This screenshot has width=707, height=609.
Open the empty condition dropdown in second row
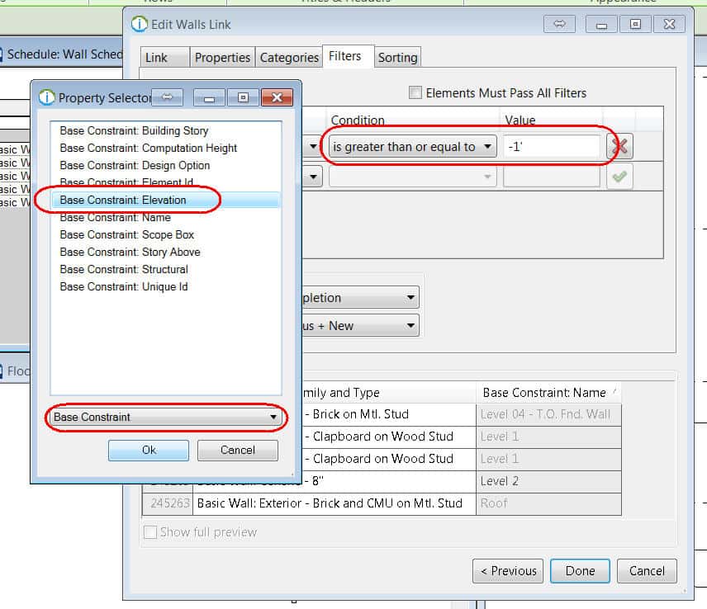pos(413,176)
